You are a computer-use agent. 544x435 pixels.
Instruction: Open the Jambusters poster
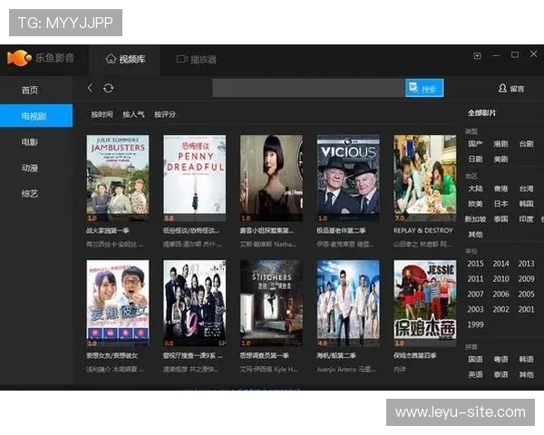118,178
